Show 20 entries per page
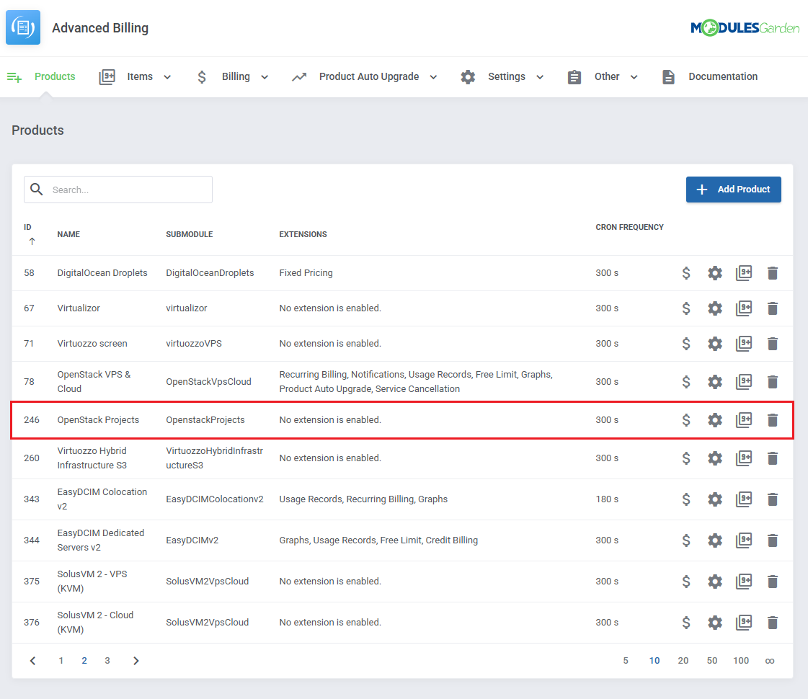The height and width of the screenshot is (699, 808). coord(683,660)
